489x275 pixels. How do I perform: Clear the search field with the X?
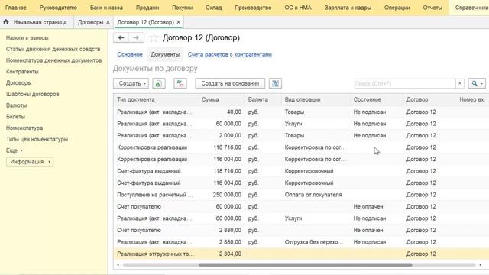(x=460, y=83)
